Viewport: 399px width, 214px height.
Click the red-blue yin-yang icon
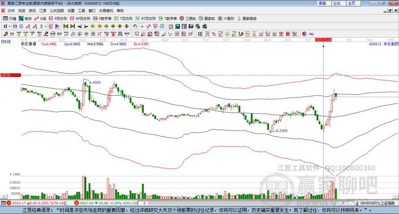coord(304,34)
